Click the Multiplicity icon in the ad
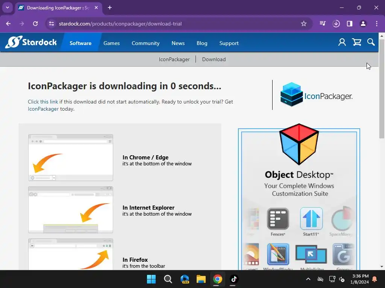 click(311, 254)
